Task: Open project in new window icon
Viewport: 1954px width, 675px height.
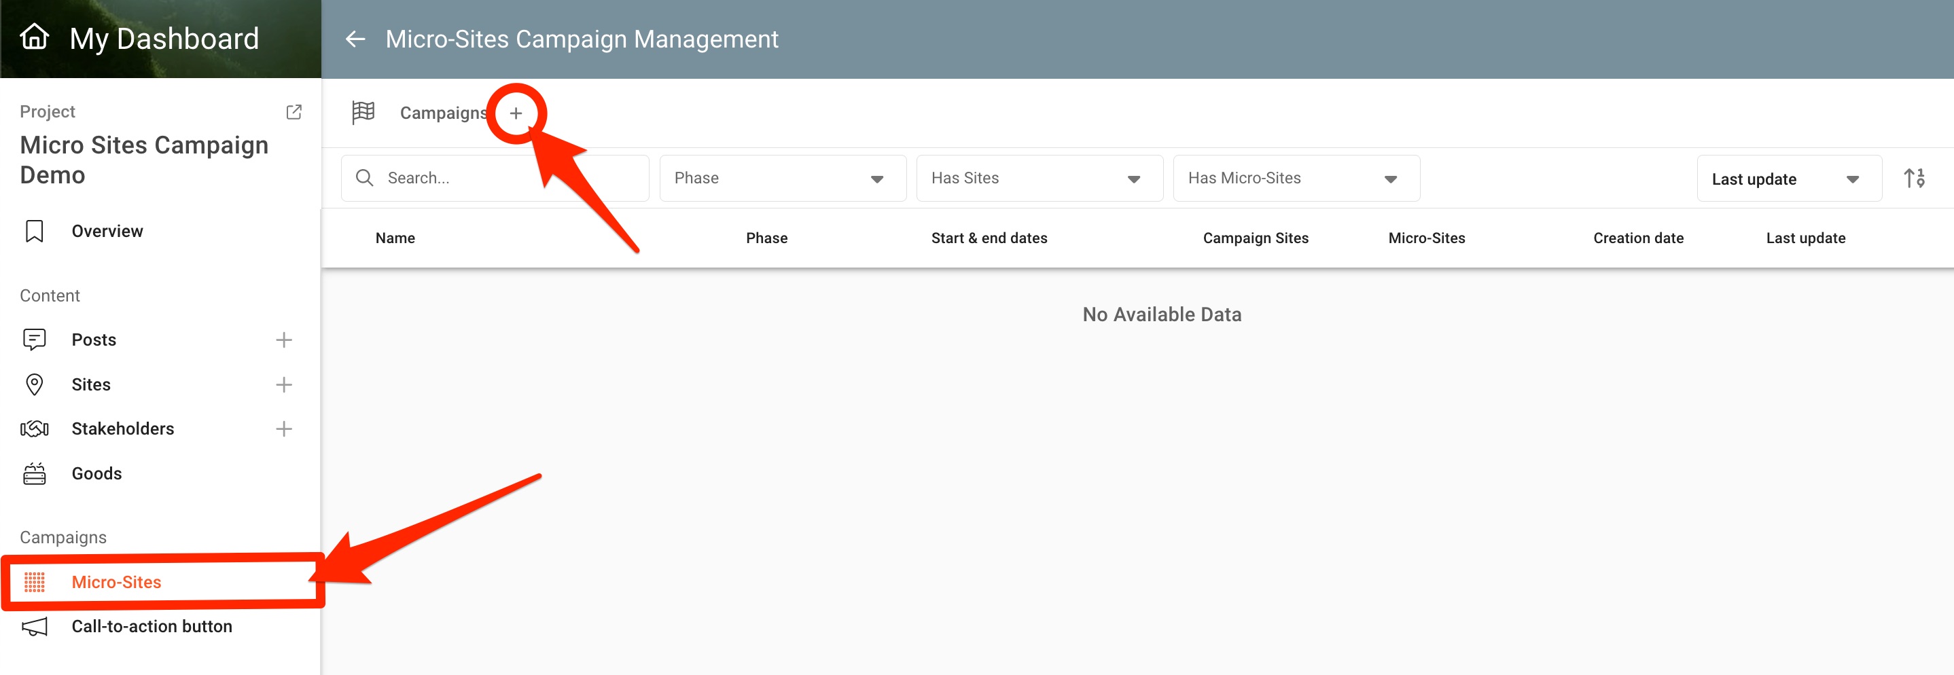Action: pyautogui.click(x=294, y=112)
